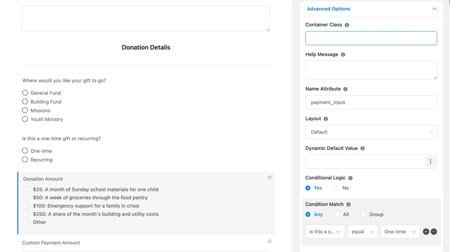Set Conditional Logic to Yes
This screenshot has width=450, height=252.
(308, 188)
